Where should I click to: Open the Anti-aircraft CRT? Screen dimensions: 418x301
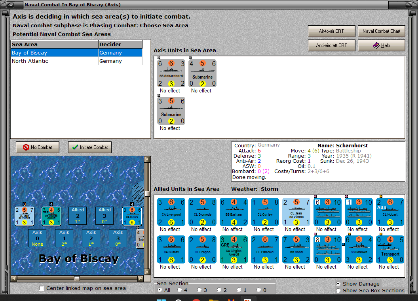[331, 45]
